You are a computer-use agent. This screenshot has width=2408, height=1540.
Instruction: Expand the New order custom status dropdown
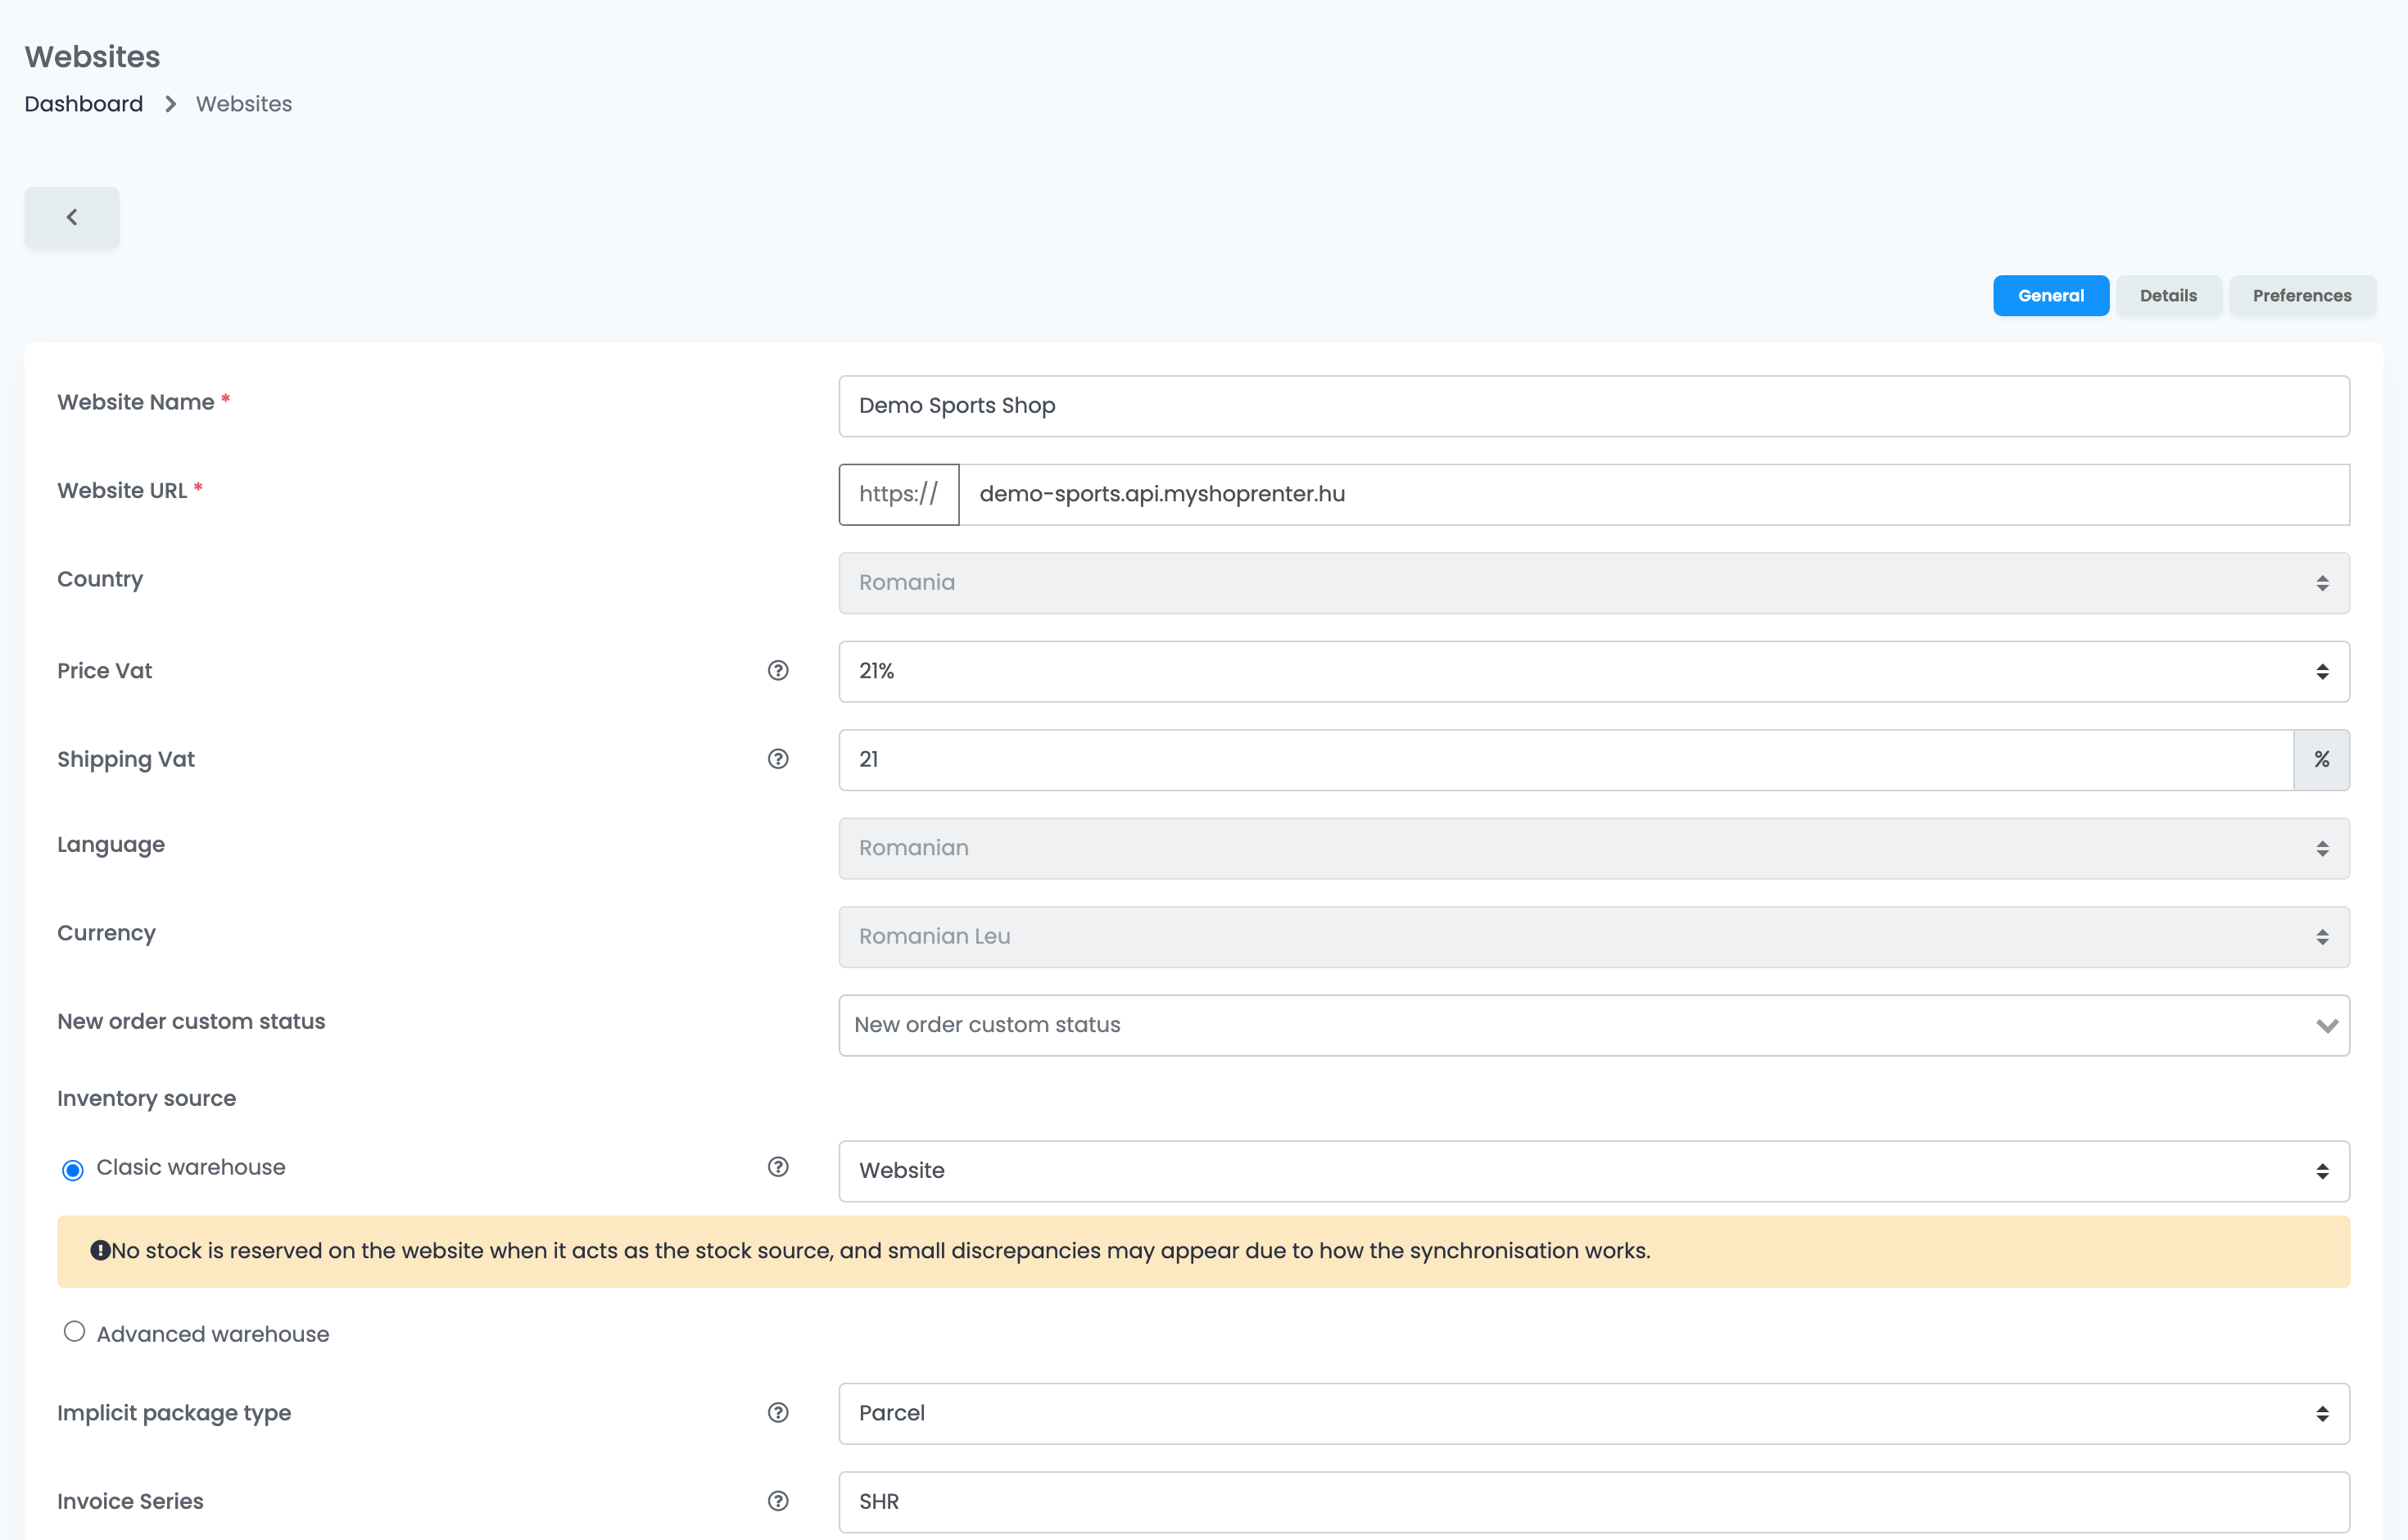[1594, 1025]
